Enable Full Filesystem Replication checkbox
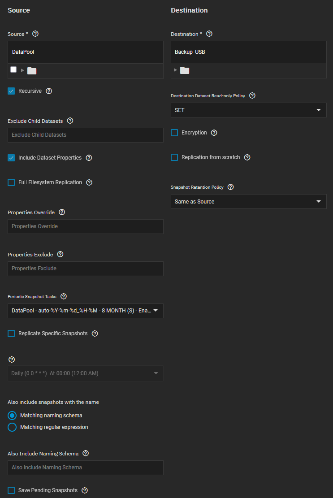The height and width of the screenshot is (498, 333). 12,182
